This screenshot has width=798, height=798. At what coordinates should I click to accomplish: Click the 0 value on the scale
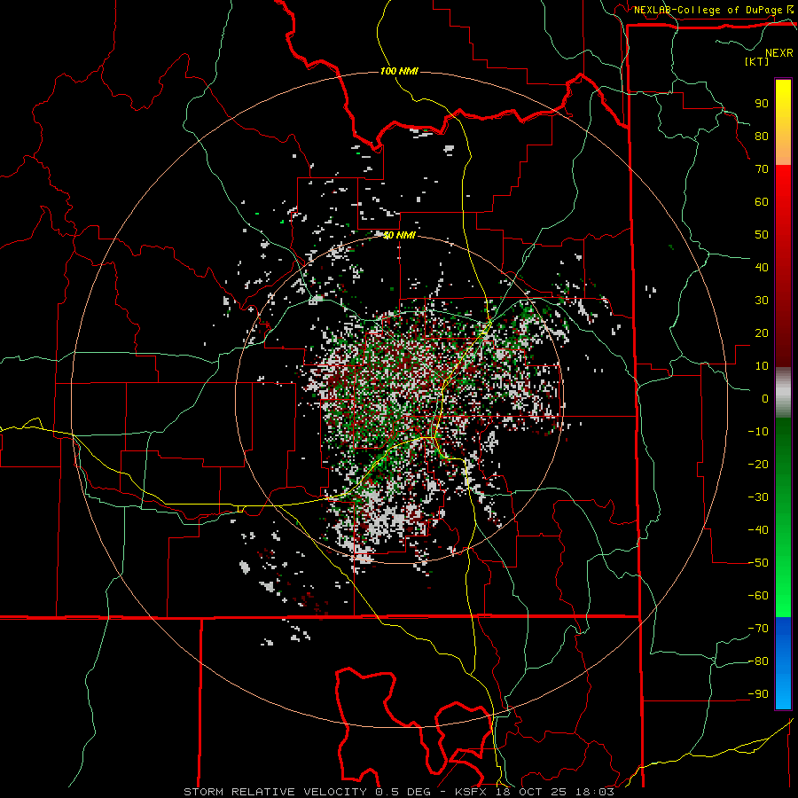(765, 398)
